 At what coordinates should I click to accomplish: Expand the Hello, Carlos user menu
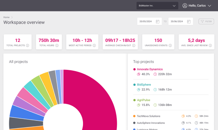197,6
